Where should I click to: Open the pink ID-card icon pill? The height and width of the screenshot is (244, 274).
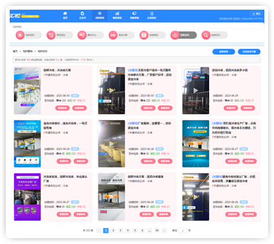[91, 35]
